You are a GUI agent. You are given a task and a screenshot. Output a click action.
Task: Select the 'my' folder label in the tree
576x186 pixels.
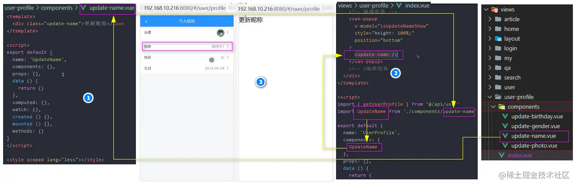pos(508,58)
